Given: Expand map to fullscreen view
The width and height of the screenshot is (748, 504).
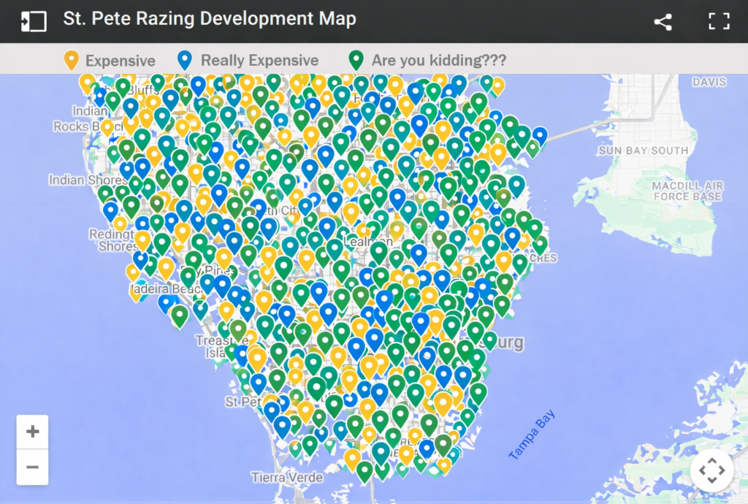Looking at the screenshot, I should [719, 21].
